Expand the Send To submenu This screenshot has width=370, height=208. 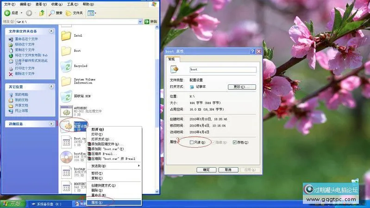[114, 166]
